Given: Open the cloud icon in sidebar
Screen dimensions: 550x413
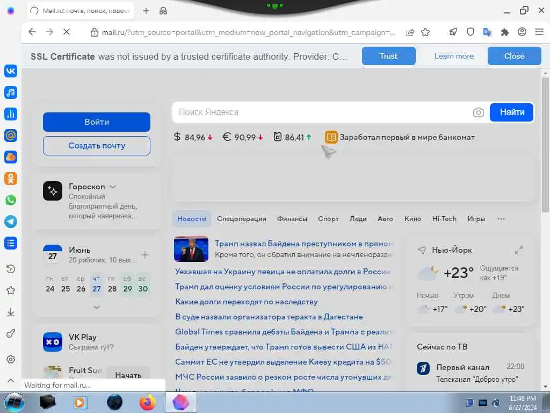Looking at the screenshot, I should pyautogui.click(x=11, y=157).
